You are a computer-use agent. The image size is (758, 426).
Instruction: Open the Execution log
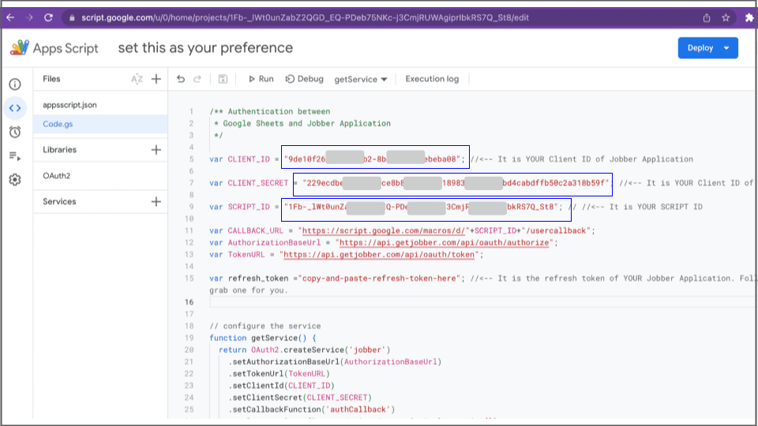[432, 79]
